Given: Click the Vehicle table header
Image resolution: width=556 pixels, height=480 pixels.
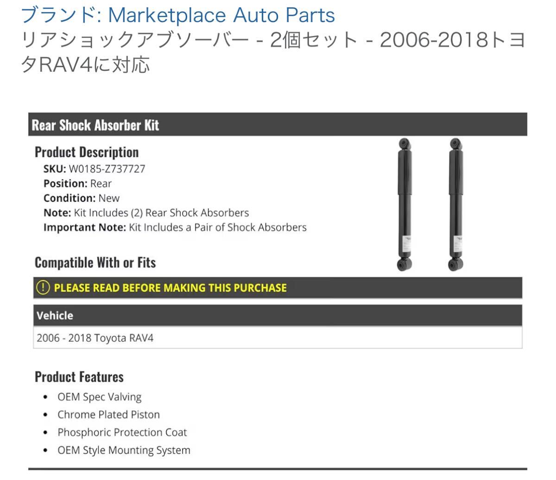Looking at the screenshot, I should coord(278,316).
